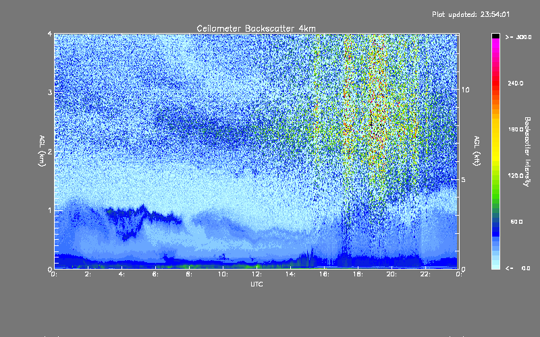Pick the red band on the colorbar

(x=495, y=82)
